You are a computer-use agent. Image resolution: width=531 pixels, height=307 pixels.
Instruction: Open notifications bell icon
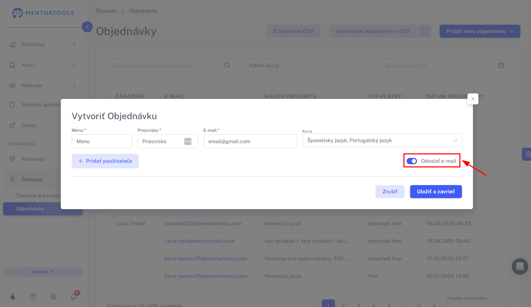[74, 297]
